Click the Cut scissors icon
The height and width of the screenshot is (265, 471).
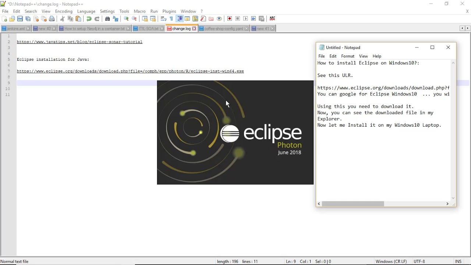pos(63,19)
